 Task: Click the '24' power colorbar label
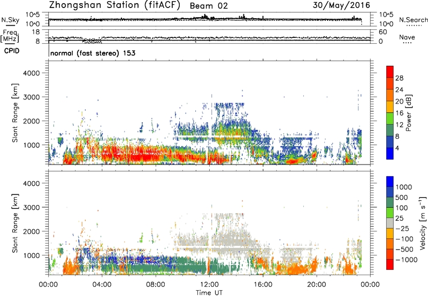click(399, 90)
